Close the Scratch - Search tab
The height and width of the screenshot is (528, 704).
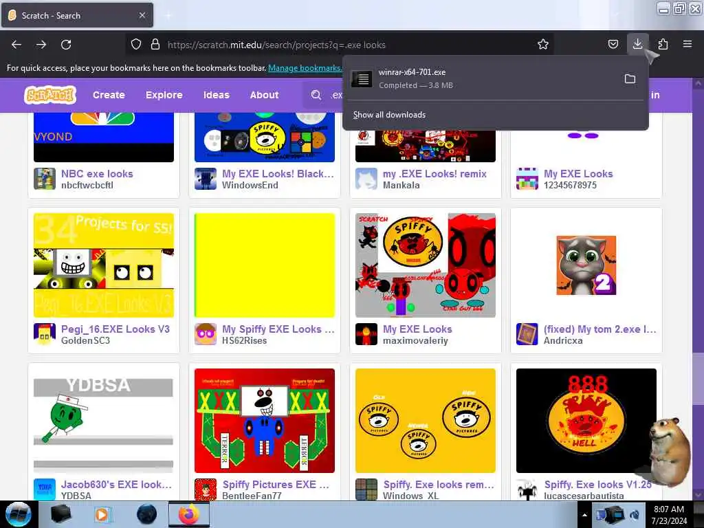click(x=142, y=15)
